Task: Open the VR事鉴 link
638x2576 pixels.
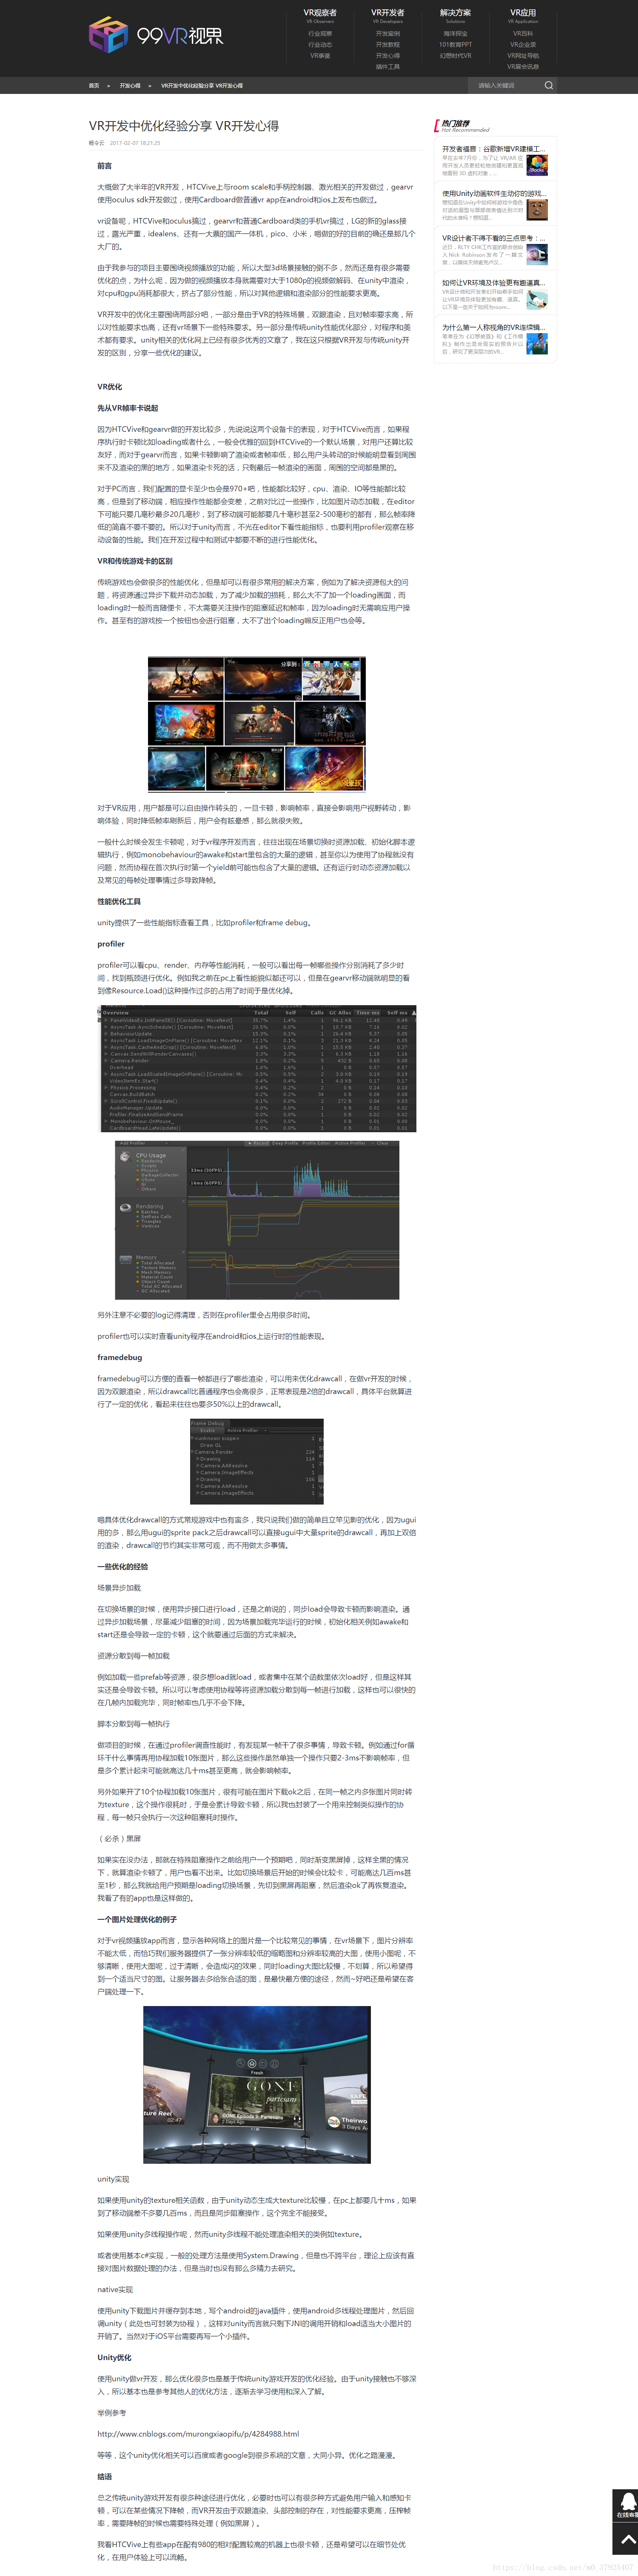Action: [320, 56]
